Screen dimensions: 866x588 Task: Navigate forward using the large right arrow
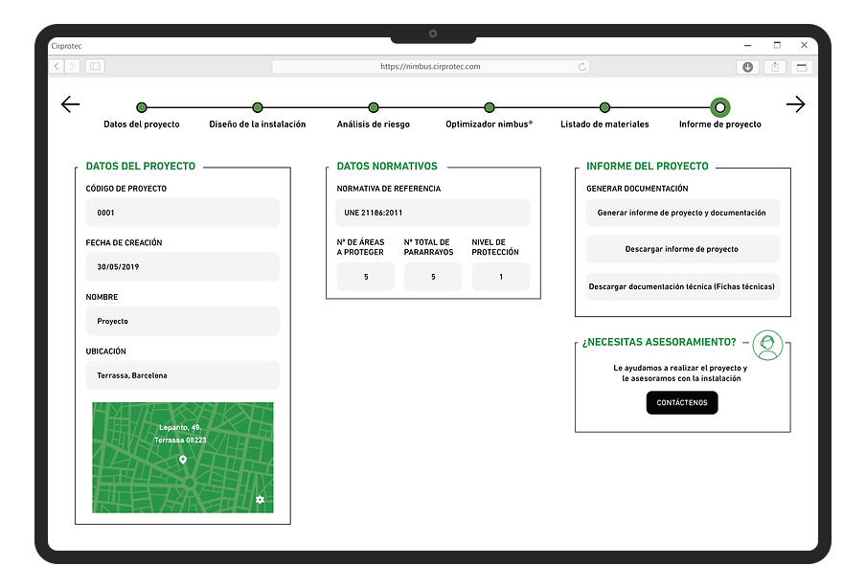coord(797,104)
